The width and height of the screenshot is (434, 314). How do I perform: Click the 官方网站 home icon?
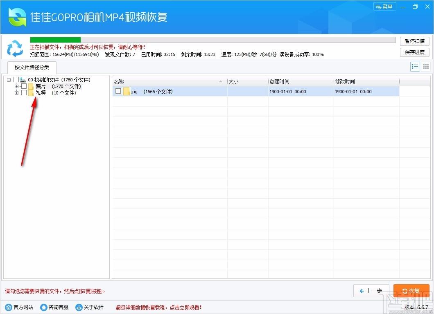(9, 307)
